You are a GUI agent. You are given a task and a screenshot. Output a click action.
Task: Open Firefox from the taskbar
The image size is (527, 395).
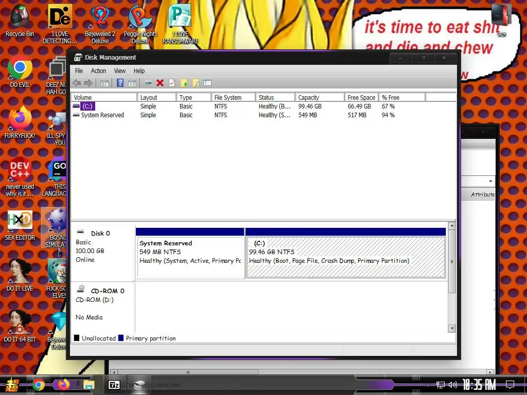coord(63,385)
